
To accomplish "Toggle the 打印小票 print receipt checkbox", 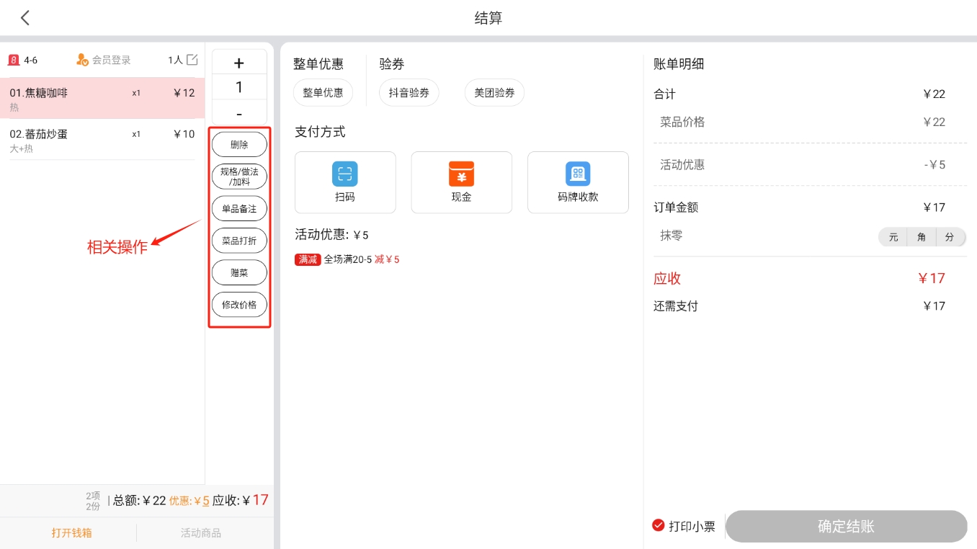I will coord(658,526).
